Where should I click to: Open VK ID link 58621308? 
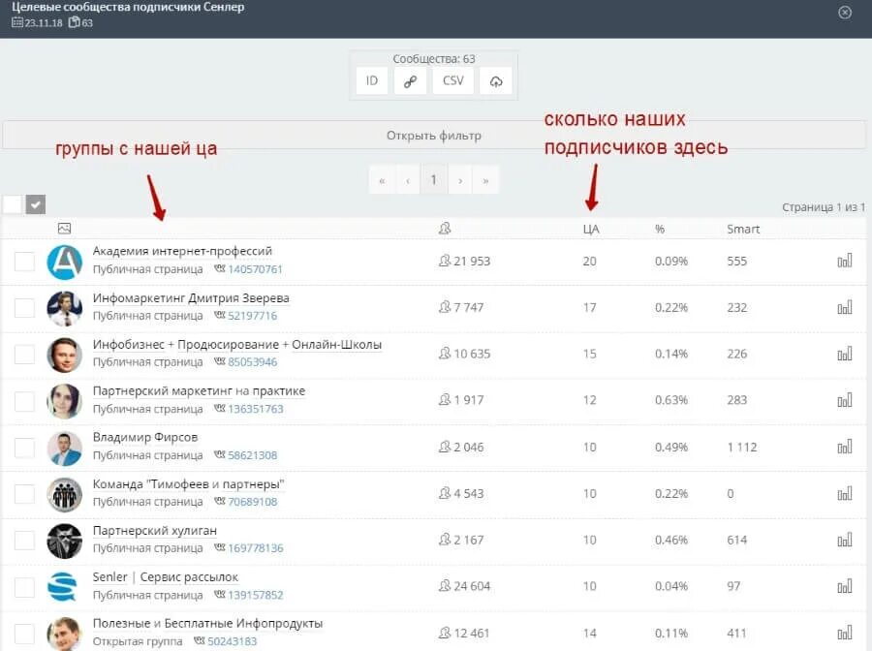tap(253, 455)
